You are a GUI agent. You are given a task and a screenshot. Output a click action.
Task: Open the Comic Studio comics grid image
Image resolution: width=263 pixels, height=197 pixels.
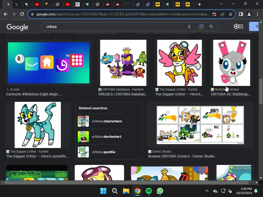click(200, 125)
